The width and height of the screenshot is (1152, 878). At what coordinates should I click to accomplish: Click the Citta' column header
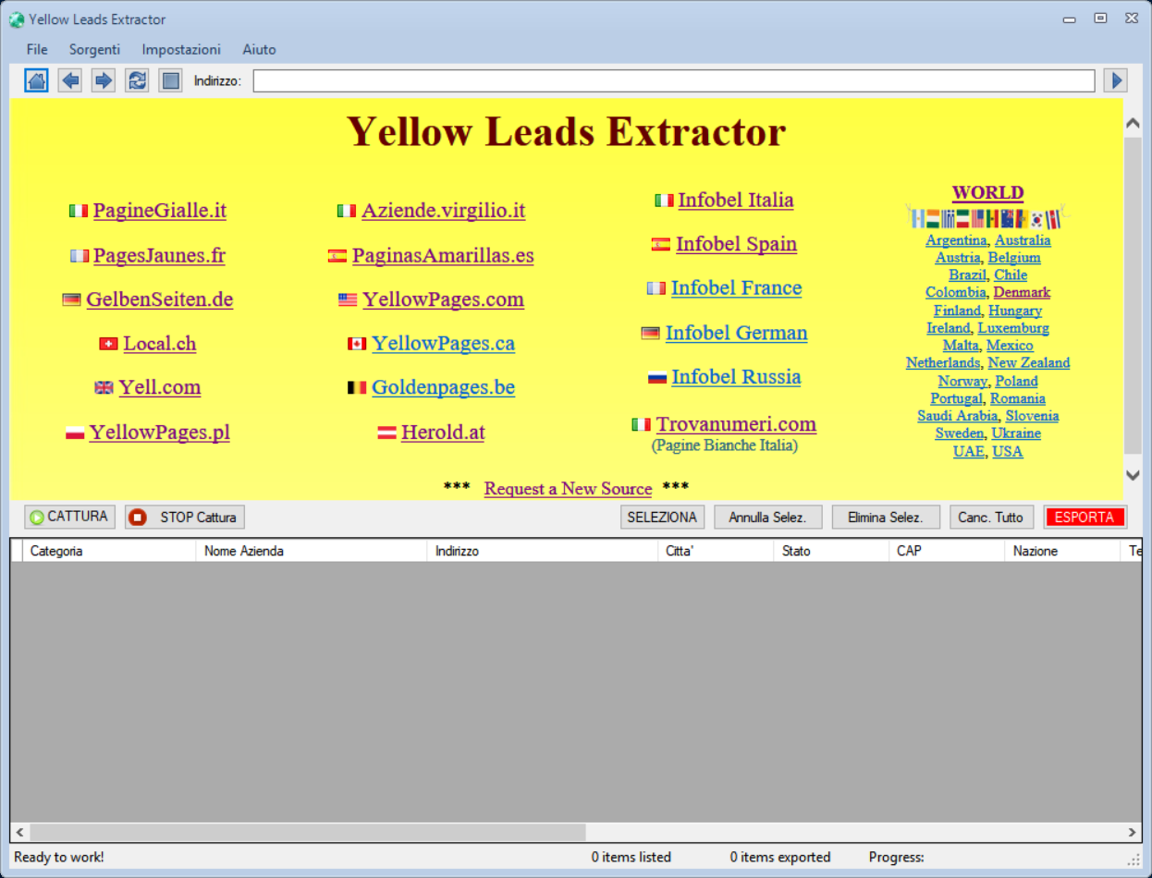point(716,551)
